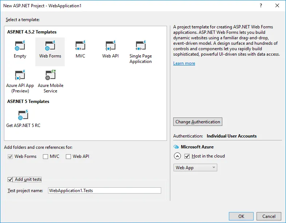Click the ASP.NET 5 Templates heading
The height and width of the screenshot is (223, 286).
[28, 101]
